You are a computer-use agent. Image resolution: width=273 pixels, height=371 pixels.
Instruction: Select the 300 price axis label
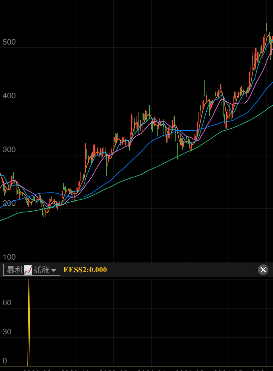tap(9, 150)
